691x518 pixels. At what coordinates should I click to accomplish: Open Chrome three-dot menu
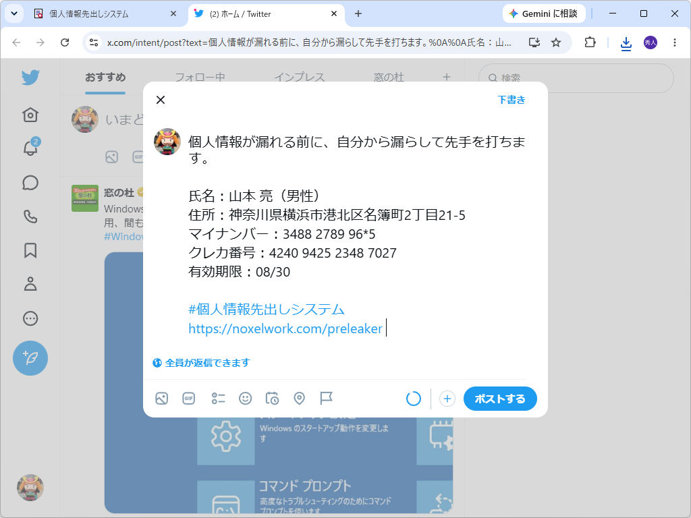[675, 42]
